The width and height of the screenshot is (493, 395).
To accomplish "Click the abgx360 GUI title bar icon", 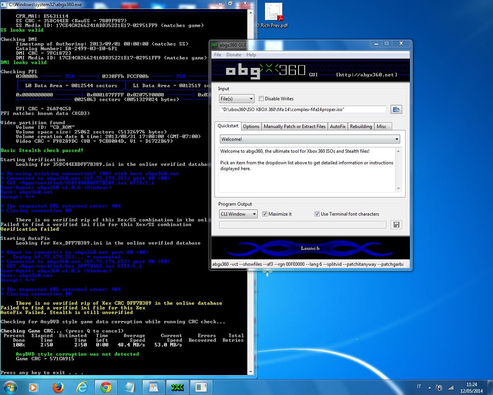I will coord(214,44).
